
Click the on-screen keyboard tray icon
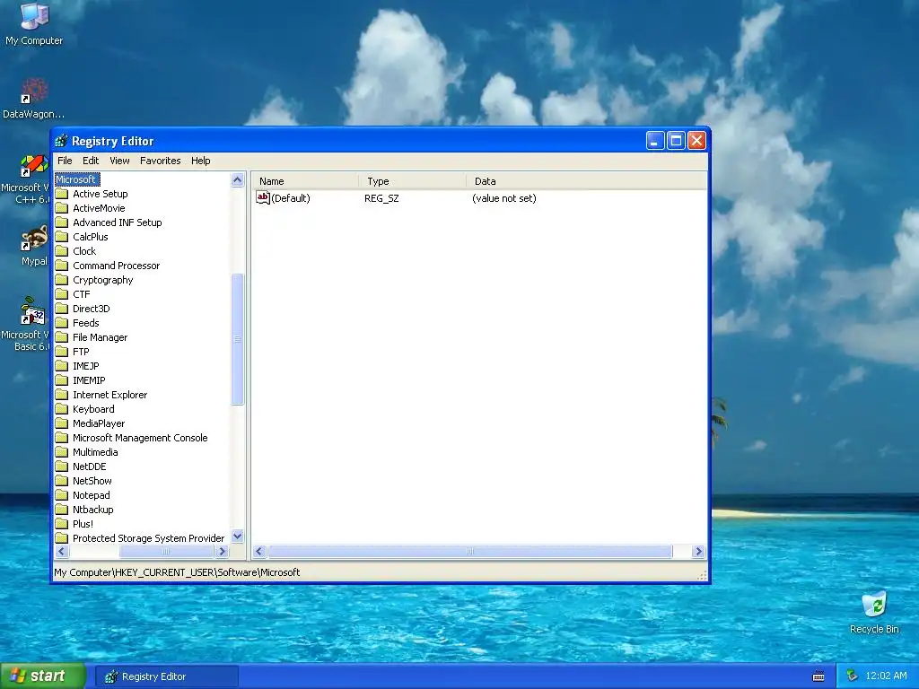[818, 676]
